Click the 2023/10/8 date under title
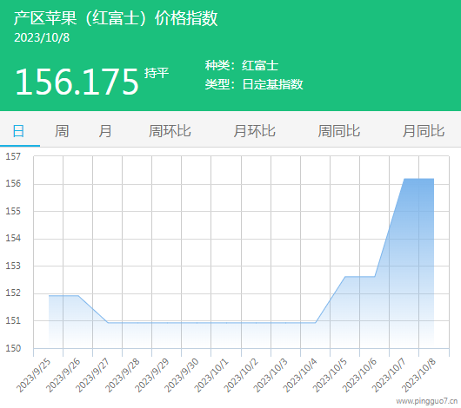The height and width of the screenshot is (408, 461). pyautogui.click(x=42, y=37)
